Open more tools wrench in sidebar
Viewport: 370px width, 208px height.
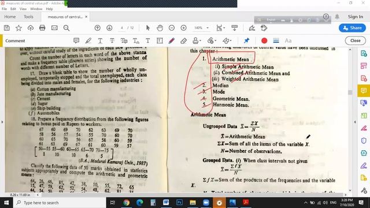click(364, 190)
